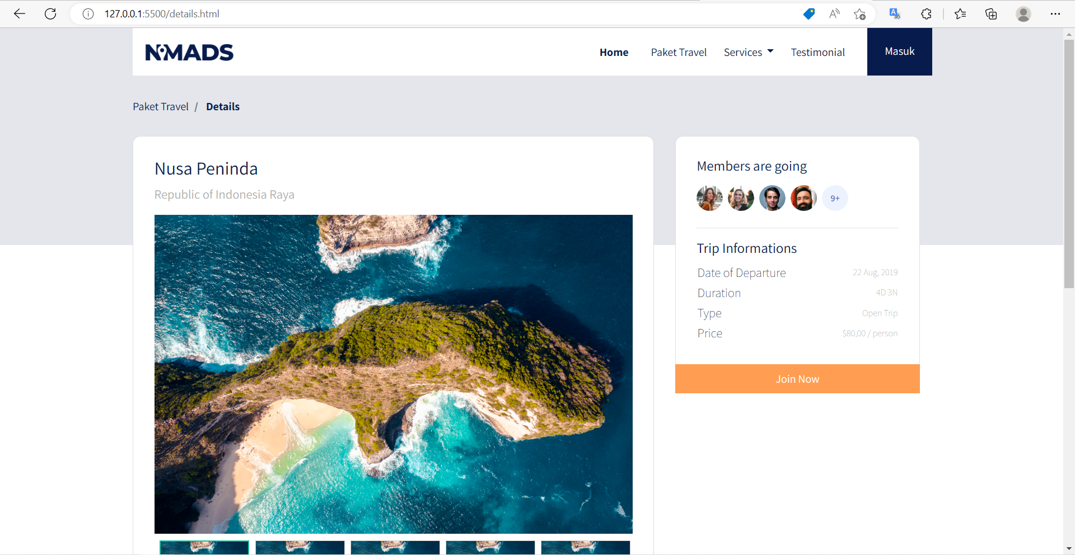Click 'Republic of Indonesia Raya' subtitle
The image size is (1075, 555).
pyautogui.click(x=224, y=195)
